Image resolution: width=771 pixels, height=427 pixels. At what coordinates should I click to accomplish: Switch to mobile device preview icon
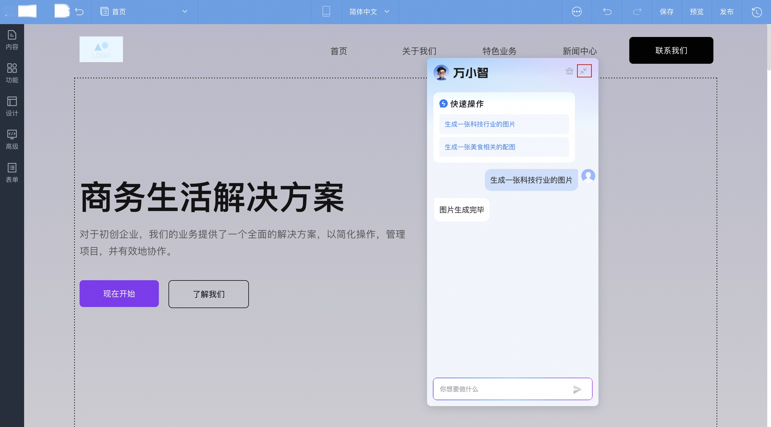pyautogui.click(x=326, y=12)
